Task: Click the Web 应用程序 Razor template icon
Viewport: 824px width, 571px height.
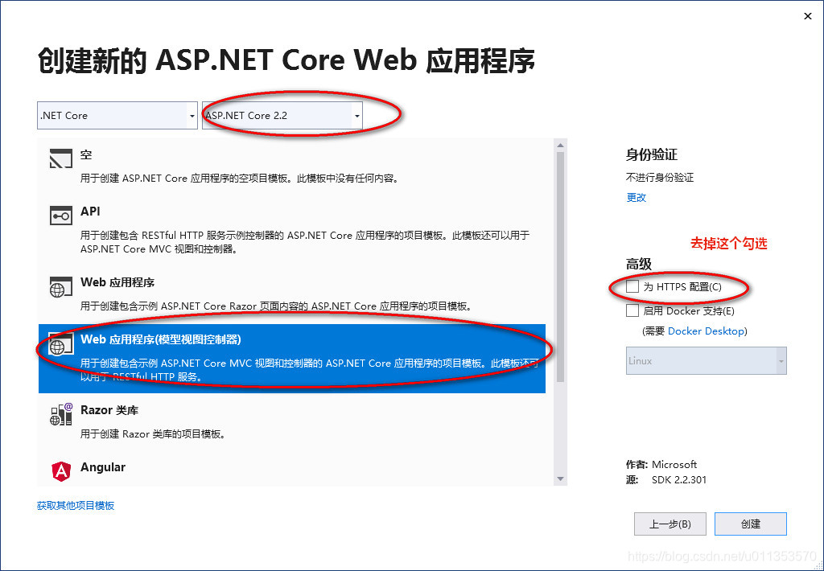Action: pos(60,287)
